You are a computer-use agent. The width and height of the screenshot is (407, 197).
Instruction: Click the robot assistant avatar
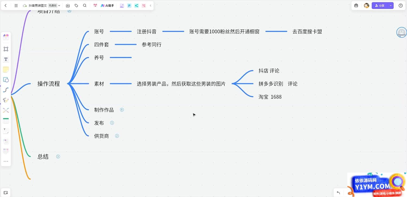click(x=402, y=32)
